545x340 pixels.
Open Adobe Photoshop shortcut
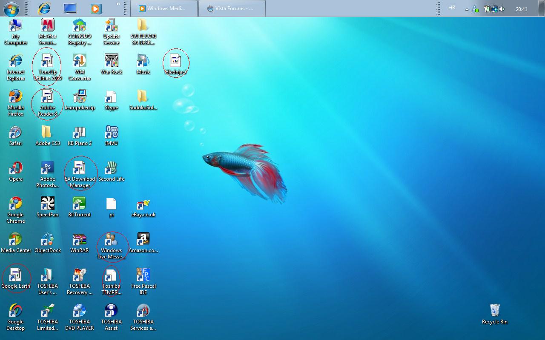pos(47,175)
